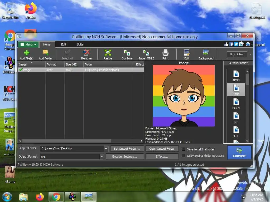
Task: Open the Background tool
Action: tap(206, 55)
